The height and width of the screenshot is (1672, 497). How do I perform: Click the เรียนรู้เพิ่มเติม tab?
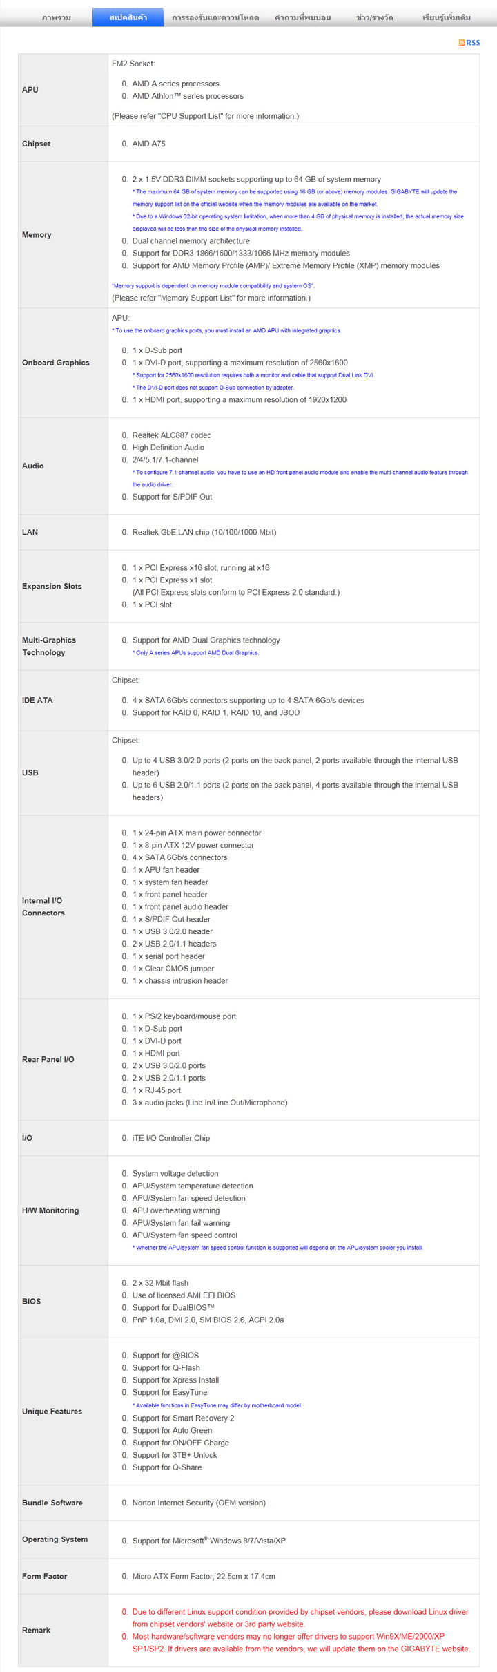click(x=447, y=17)
